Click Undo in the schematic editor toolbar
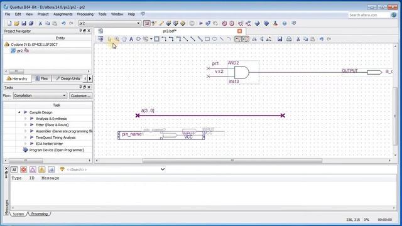 322,39
